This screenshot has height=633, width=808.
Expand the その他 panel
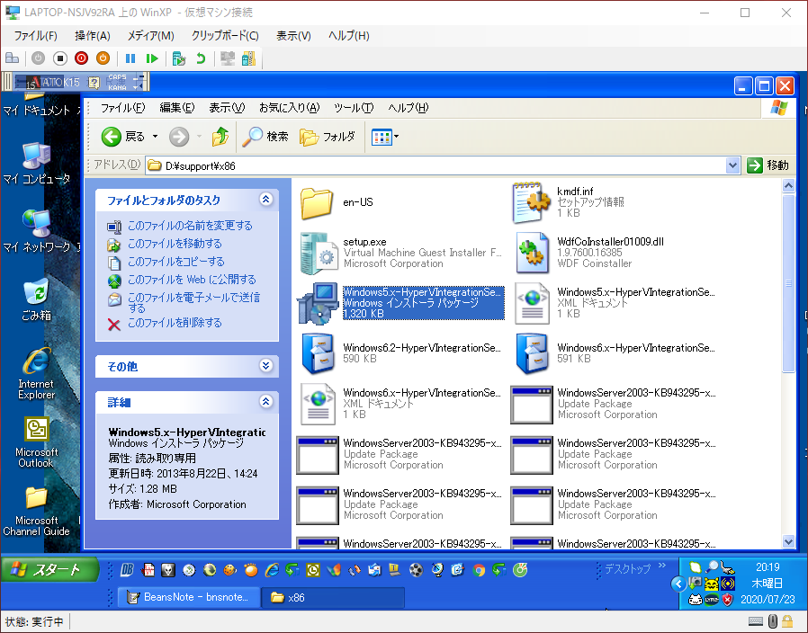(x=266, y=366)
